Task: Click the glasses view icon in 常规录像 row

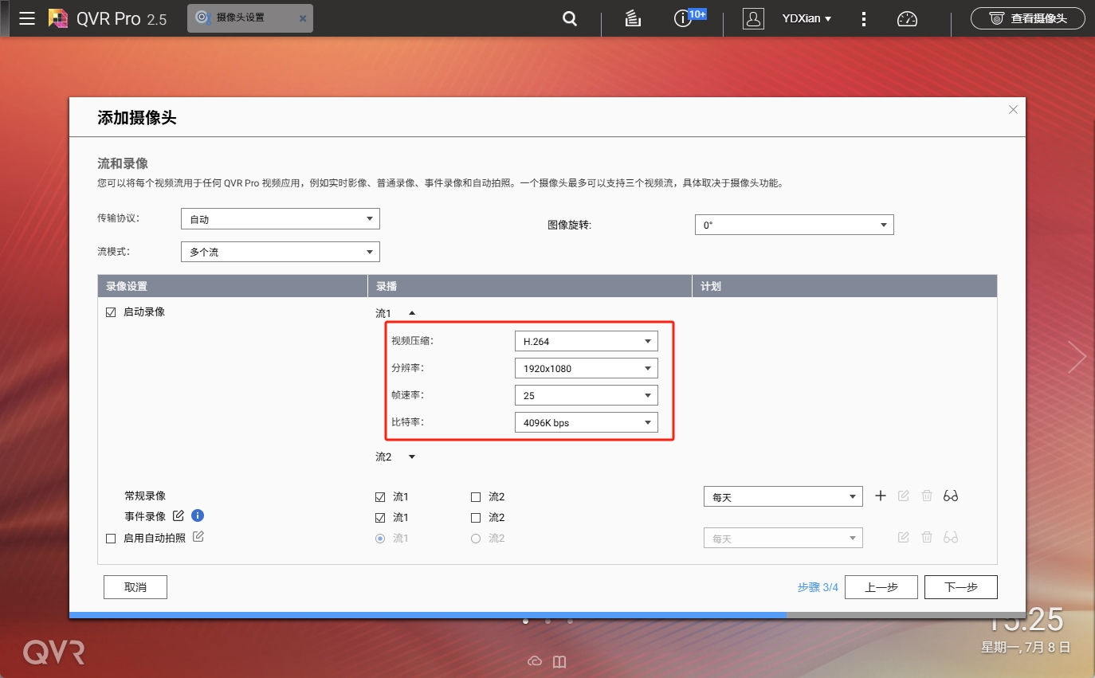Action: pos(950,496)
